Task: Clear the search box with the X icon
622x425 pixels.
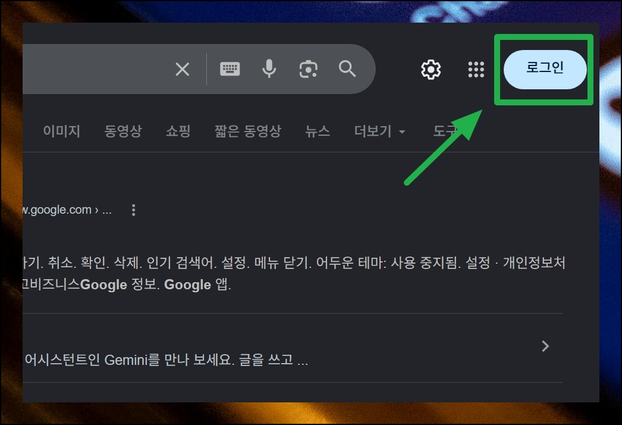Action: coord(182,70)
